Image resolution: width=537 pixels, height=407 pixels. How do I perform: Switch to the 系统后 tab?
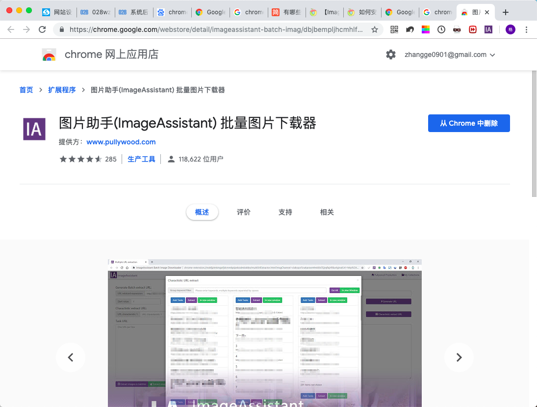[x=133, y=12]
